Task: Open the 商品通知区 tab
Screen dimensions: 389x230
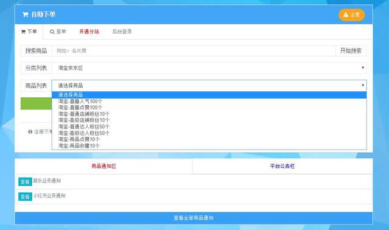Action: point(104,166)
